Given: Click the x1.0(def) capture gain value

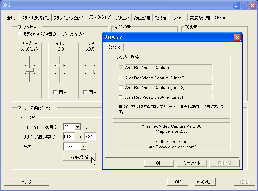Looking at the screenshot, I should (x=30, y=49).
